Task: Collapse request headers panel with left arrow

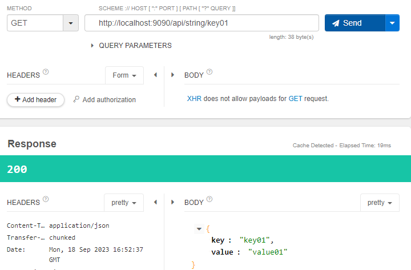Action: tap(155, 75)
